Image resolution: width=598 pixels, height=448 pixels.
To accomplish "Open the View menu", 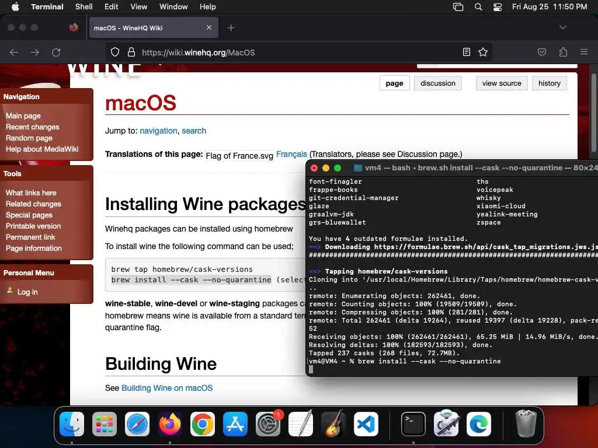I will pyautogui.click(x=139, y=7).
